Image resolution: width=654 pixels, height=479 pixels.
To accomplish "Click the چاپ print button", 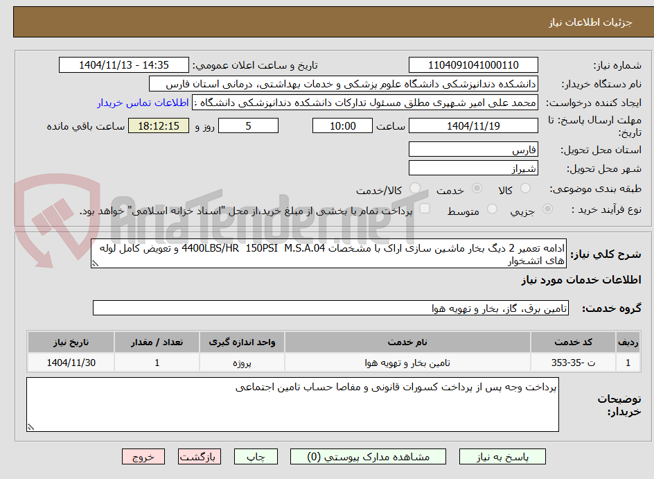I will (256, 457).
